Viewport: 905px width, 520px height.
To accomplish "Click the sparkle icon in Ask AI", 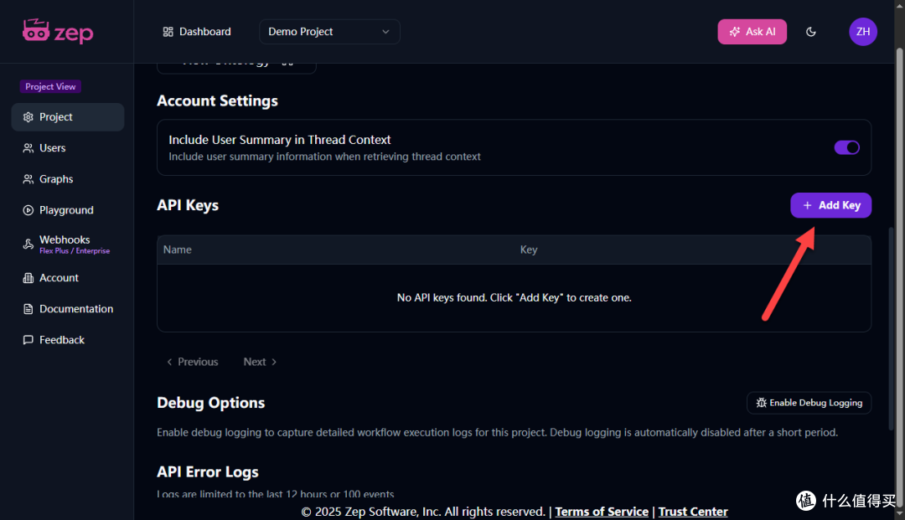I will [734, 32].
